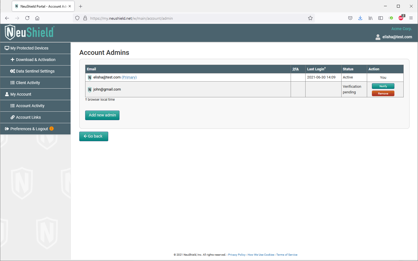Open Terms of Service link
The image size is (418, 261).
point(287,255)
